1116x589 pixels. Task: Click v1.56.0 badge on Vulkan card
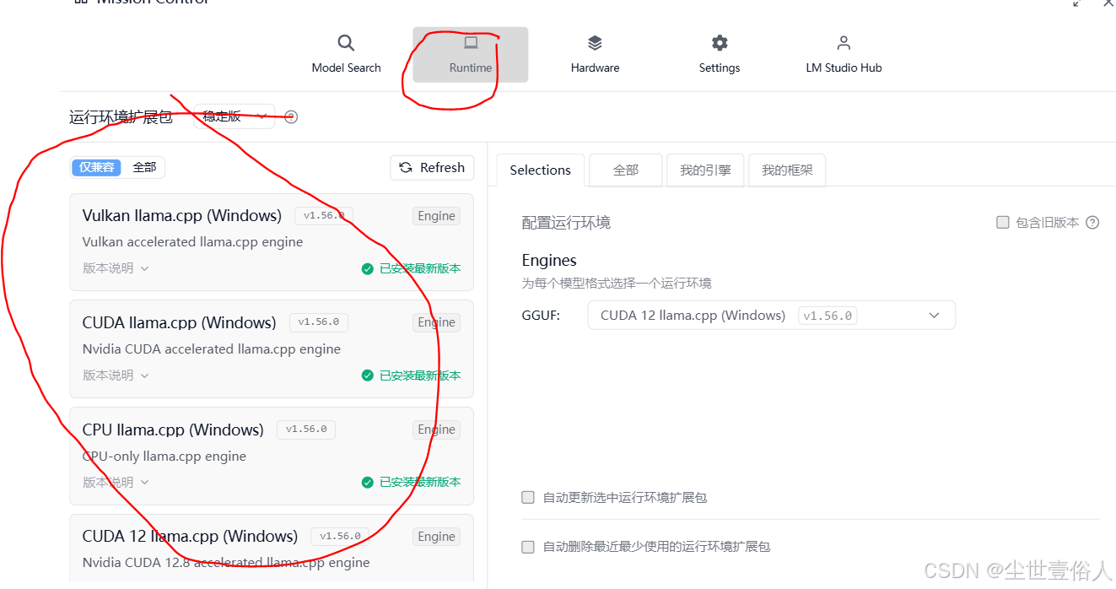[x=324, y=215]
